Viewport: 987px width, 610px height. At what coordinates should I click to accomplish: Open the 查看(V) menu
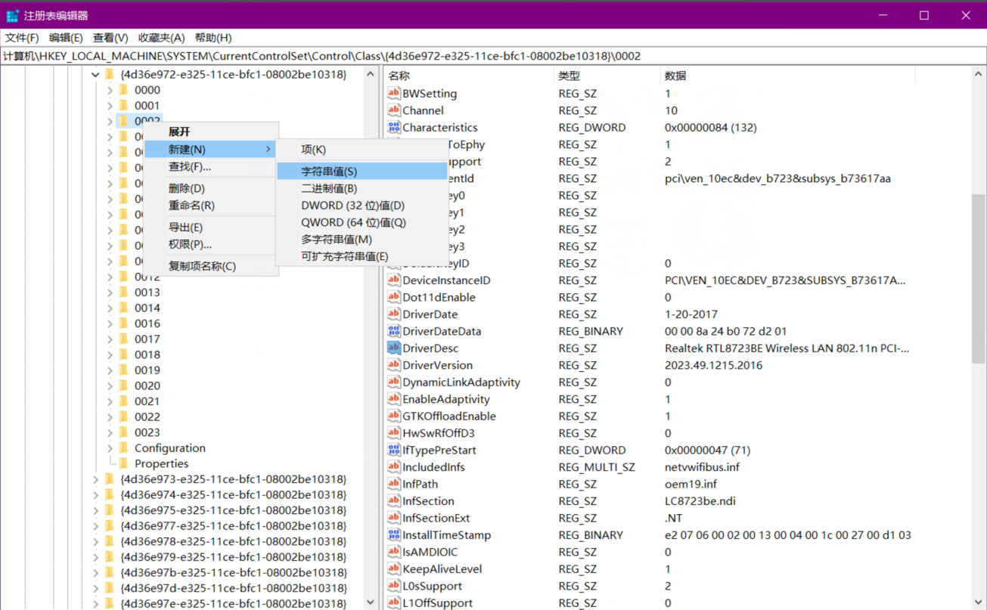click(110, 38)
